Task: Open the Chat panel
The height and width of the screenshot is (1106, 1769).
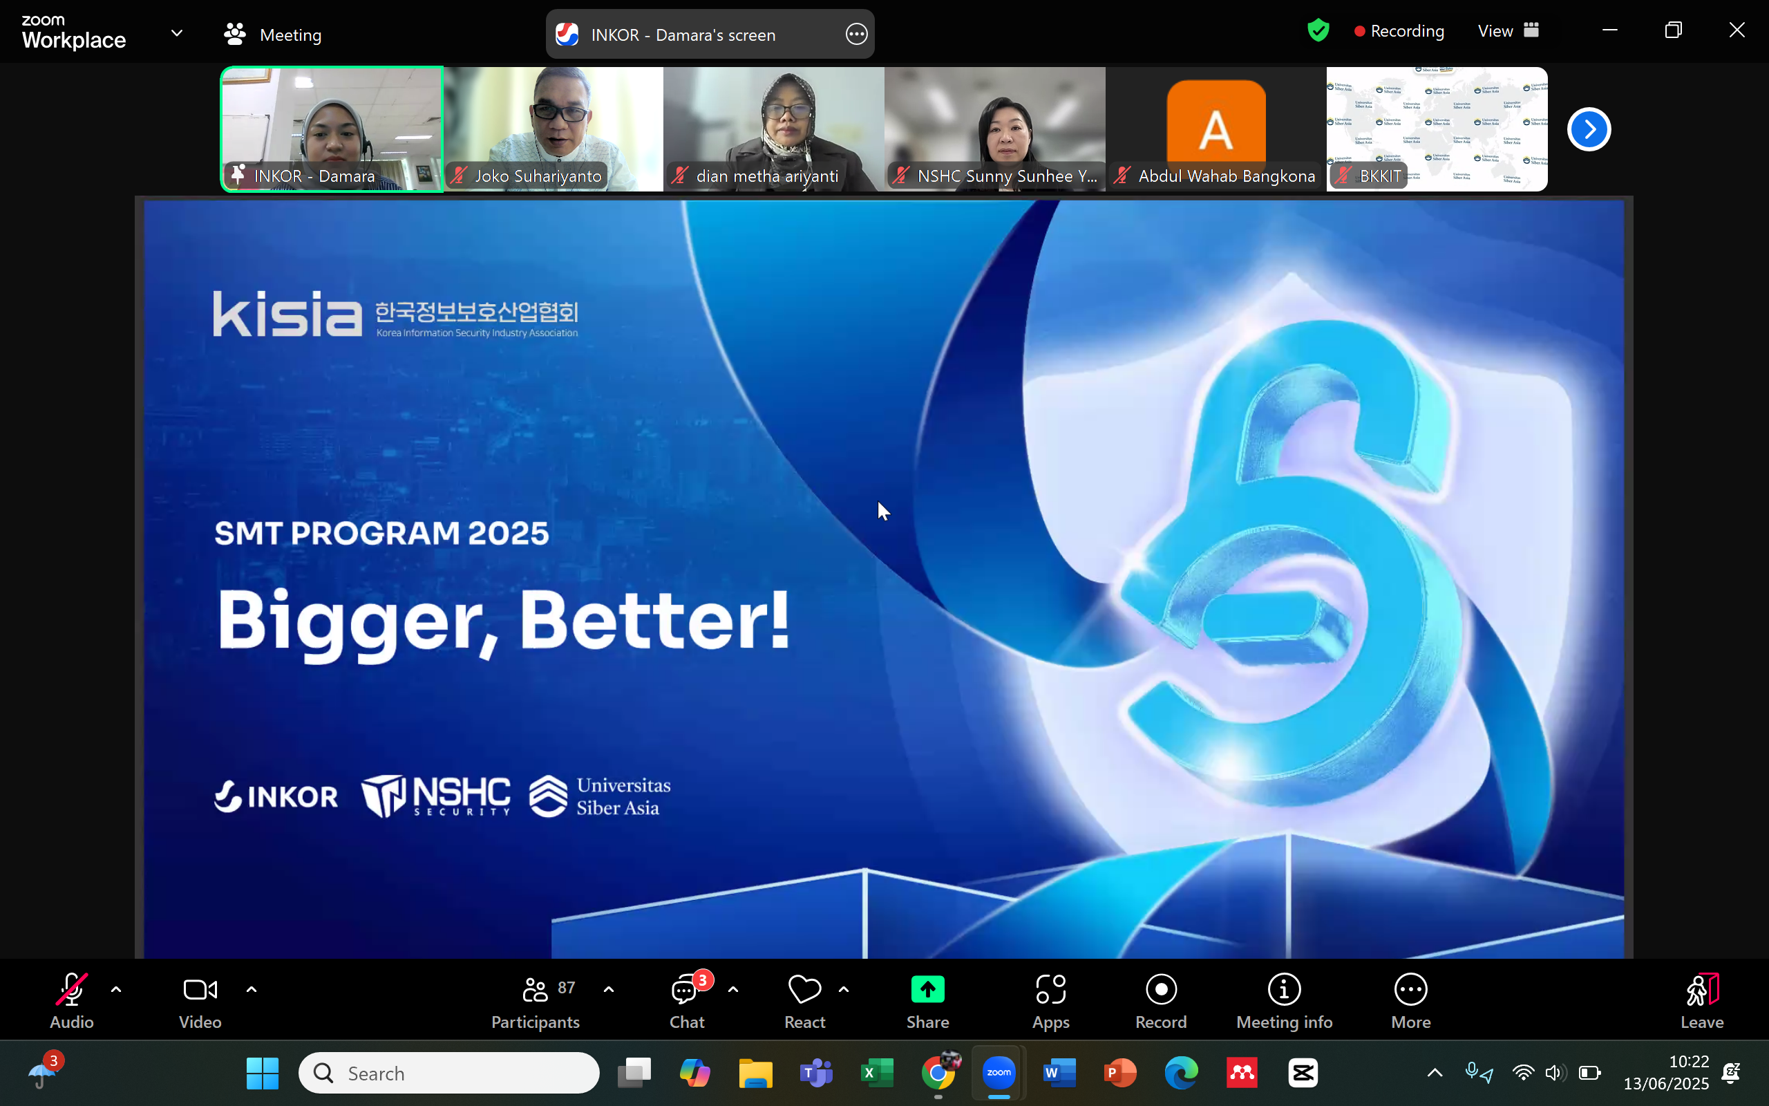Action: (x=687, y=1001)
